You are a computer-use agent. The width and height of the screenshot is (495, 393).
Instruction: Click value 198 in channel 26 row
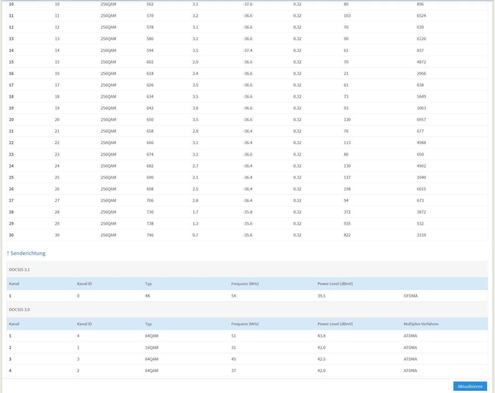[x=347, y=189]
